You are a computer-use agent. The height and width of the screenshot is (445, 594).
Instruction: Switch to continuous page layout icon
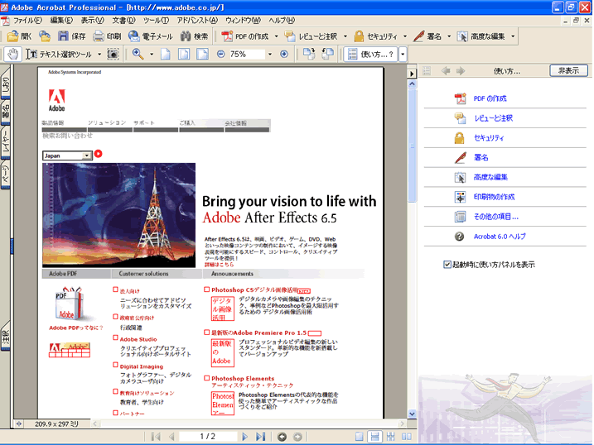click(374, 437)
